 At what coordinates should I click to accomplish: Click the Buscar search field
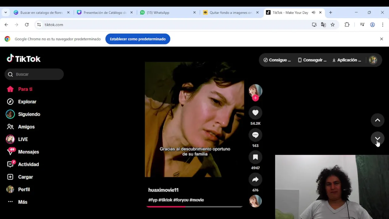click(x=34, y=74)
